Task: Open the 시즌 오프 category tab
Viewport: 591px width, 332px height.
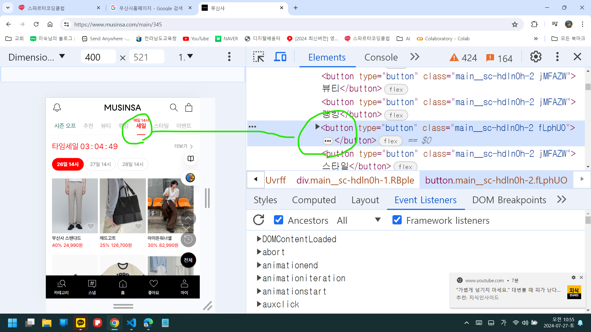Action: [65, 126]
